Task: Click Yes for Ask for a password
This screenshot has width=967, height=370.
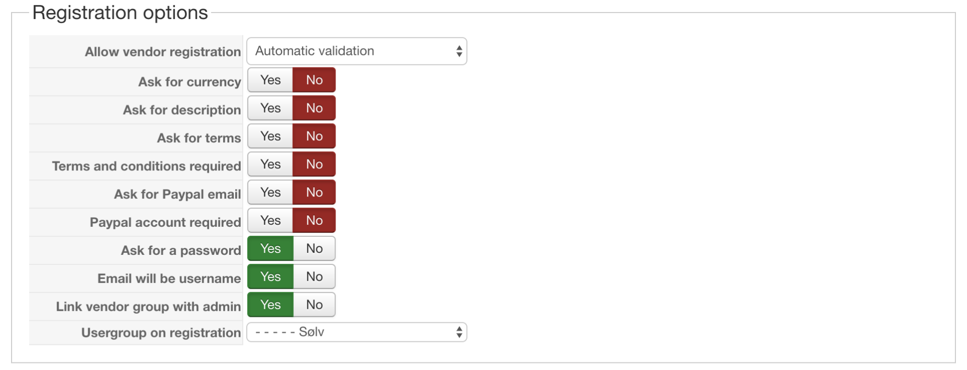Action: (x=270, y=249)
